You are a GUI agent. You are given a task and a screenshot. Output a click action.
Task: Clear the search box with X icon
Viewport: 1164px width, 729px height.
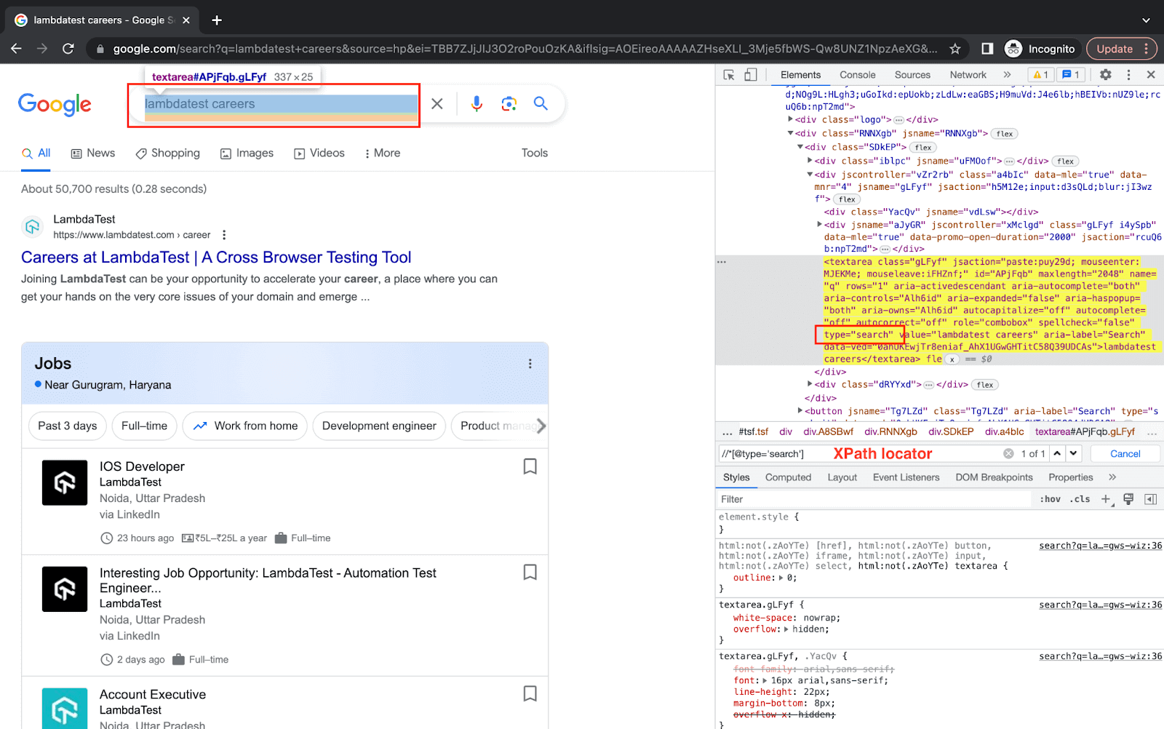(x=437, y=104)
